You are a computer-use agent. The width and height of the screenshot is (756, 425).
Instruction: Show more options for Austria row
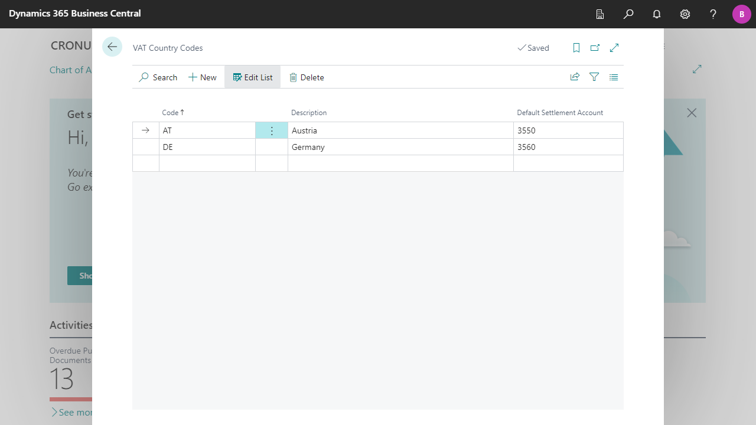pos(272,130)
